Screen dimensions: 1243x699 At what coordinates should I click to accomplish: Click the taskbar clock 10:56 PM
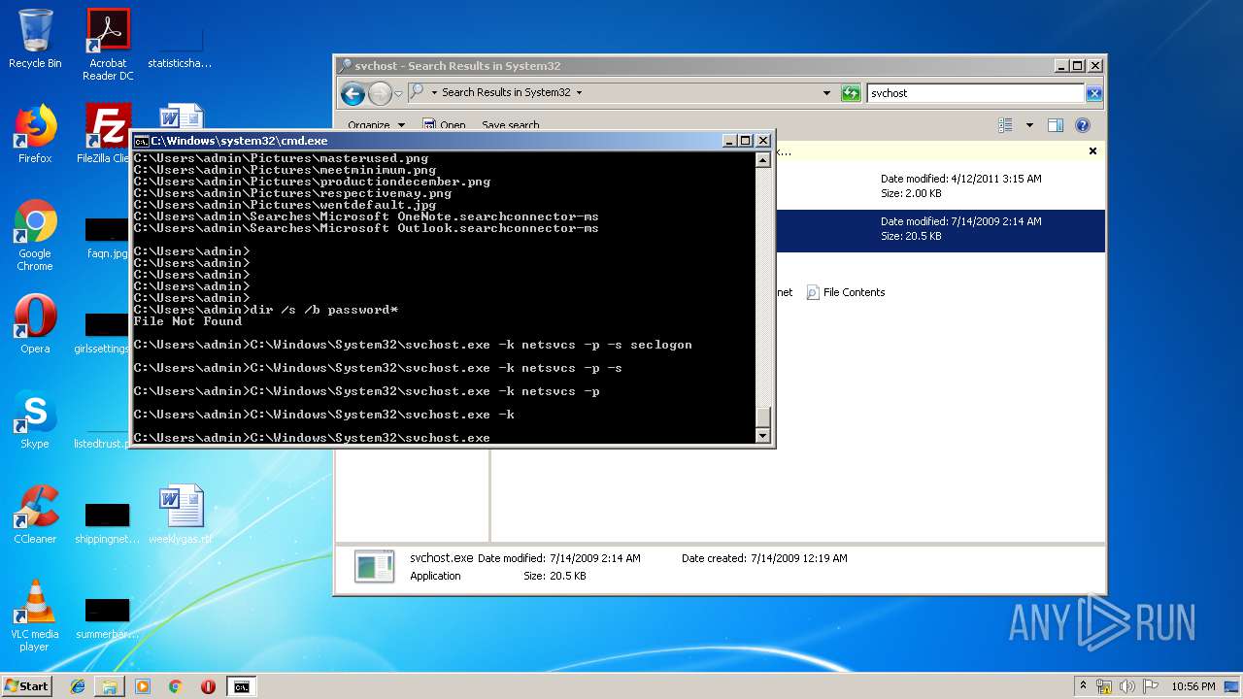coord(1193,686)
